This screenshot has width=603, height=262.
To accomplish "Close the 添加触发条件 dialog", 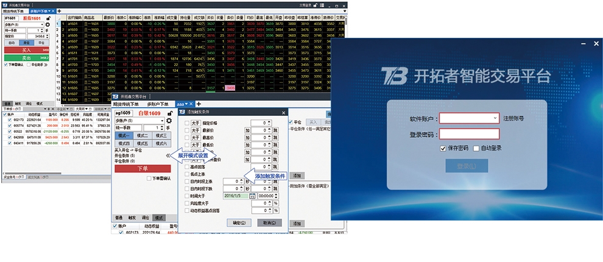I will coord(283,112).
